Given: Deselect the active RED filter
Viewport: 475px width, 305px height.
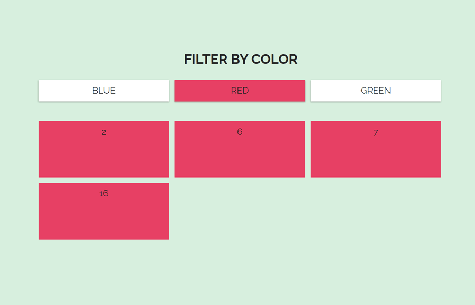Looking at the screenshot, I should [x=240, y=90].
